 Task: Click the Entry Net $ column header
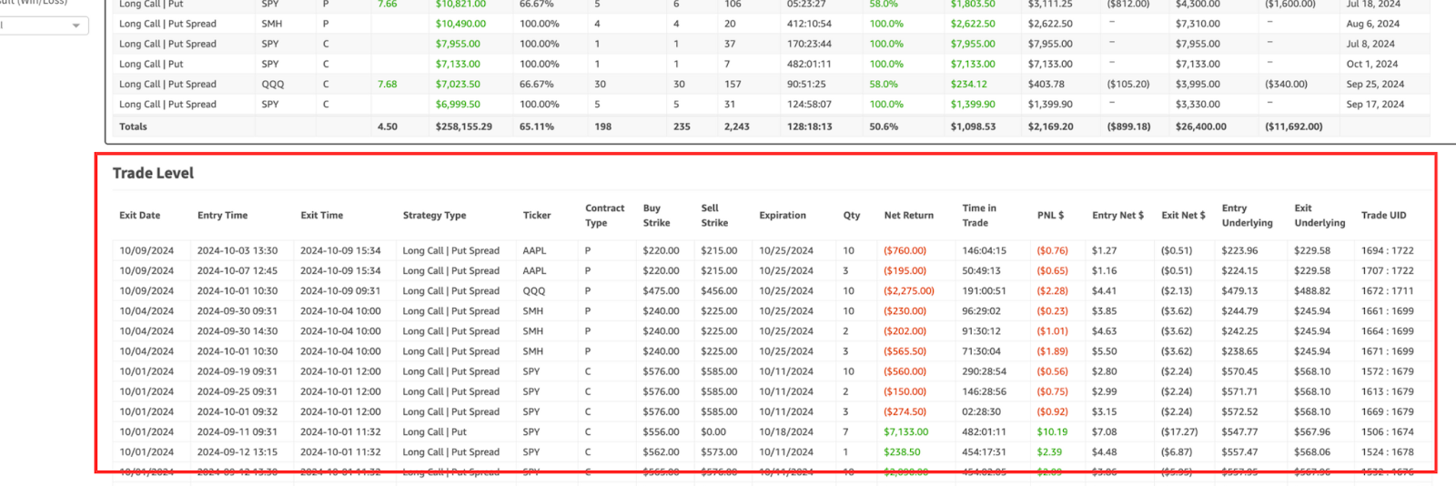pos(1117,216)
